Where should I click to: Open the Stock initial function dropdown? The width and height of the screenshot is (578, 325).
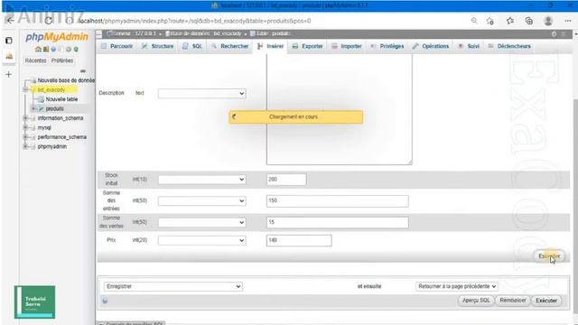click(202, 180)
